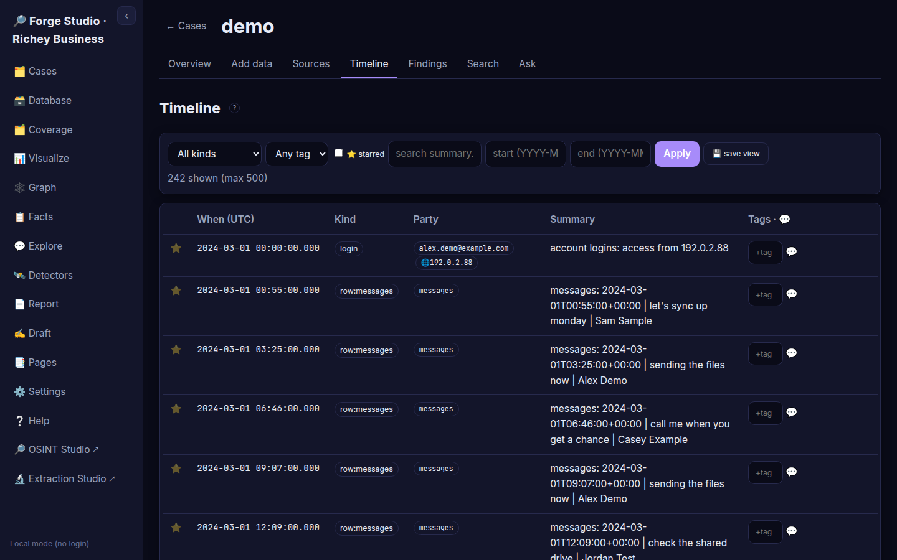Add a tag to the 03:25:00 message row
897x560 pixels.
(765, 354)
